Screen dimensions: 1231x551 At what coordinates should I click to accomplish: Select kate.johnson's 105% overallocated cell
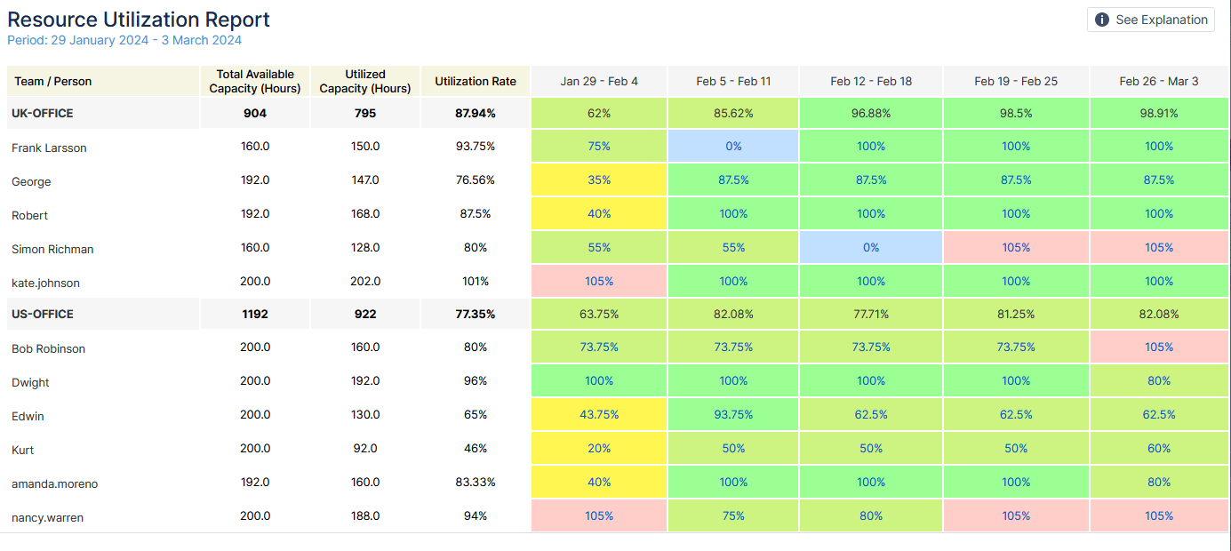[598, 281]
